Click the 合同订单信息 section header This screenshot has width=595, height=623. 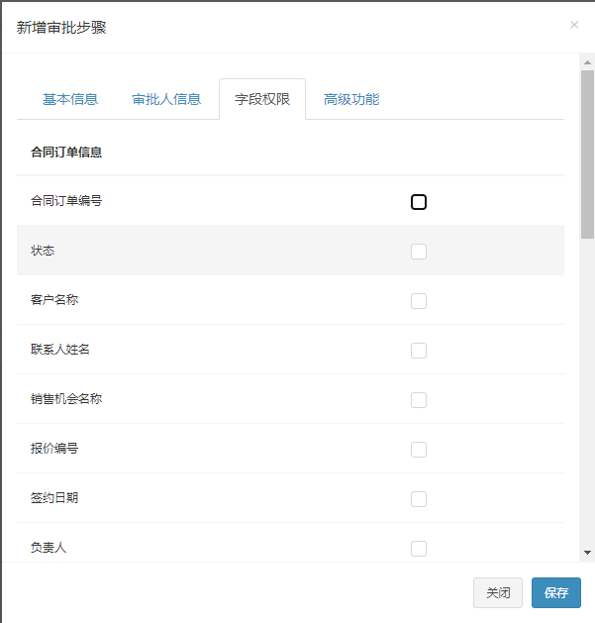coord(66,153)
